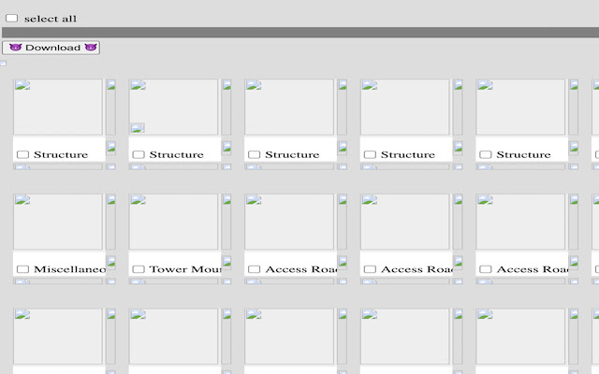Image resolution: width=599 pixels, height=374 pixels.
Task: Click the extra broken image icon at the bottom of the second Structure thumbnail
Action: point(138,128)
